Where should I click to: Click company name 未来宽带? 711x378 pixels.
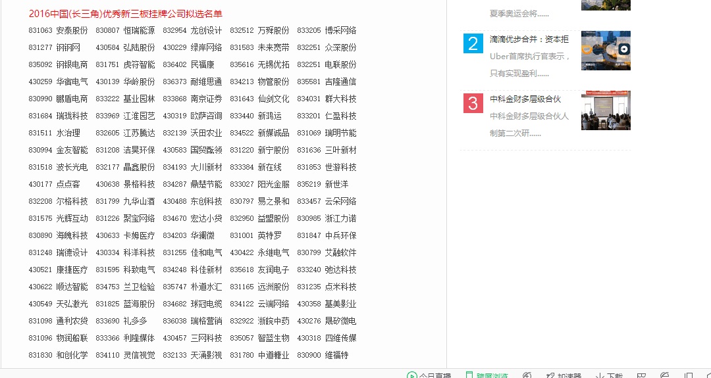273,47
